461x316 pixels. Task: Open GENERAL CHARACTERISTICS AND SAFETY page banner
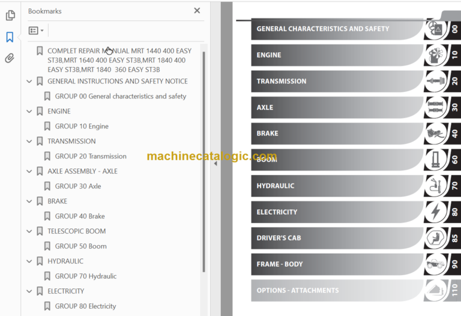tap(337, 29)
